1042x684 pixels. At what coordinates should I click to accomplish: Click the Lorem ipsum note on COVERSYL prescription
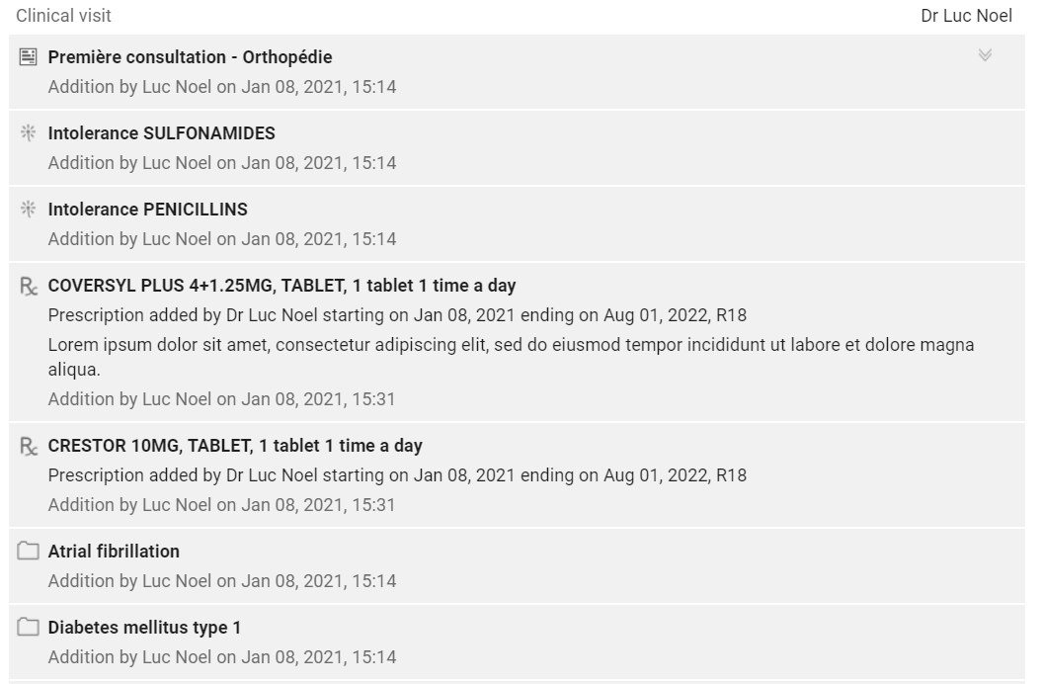[511, 357]
